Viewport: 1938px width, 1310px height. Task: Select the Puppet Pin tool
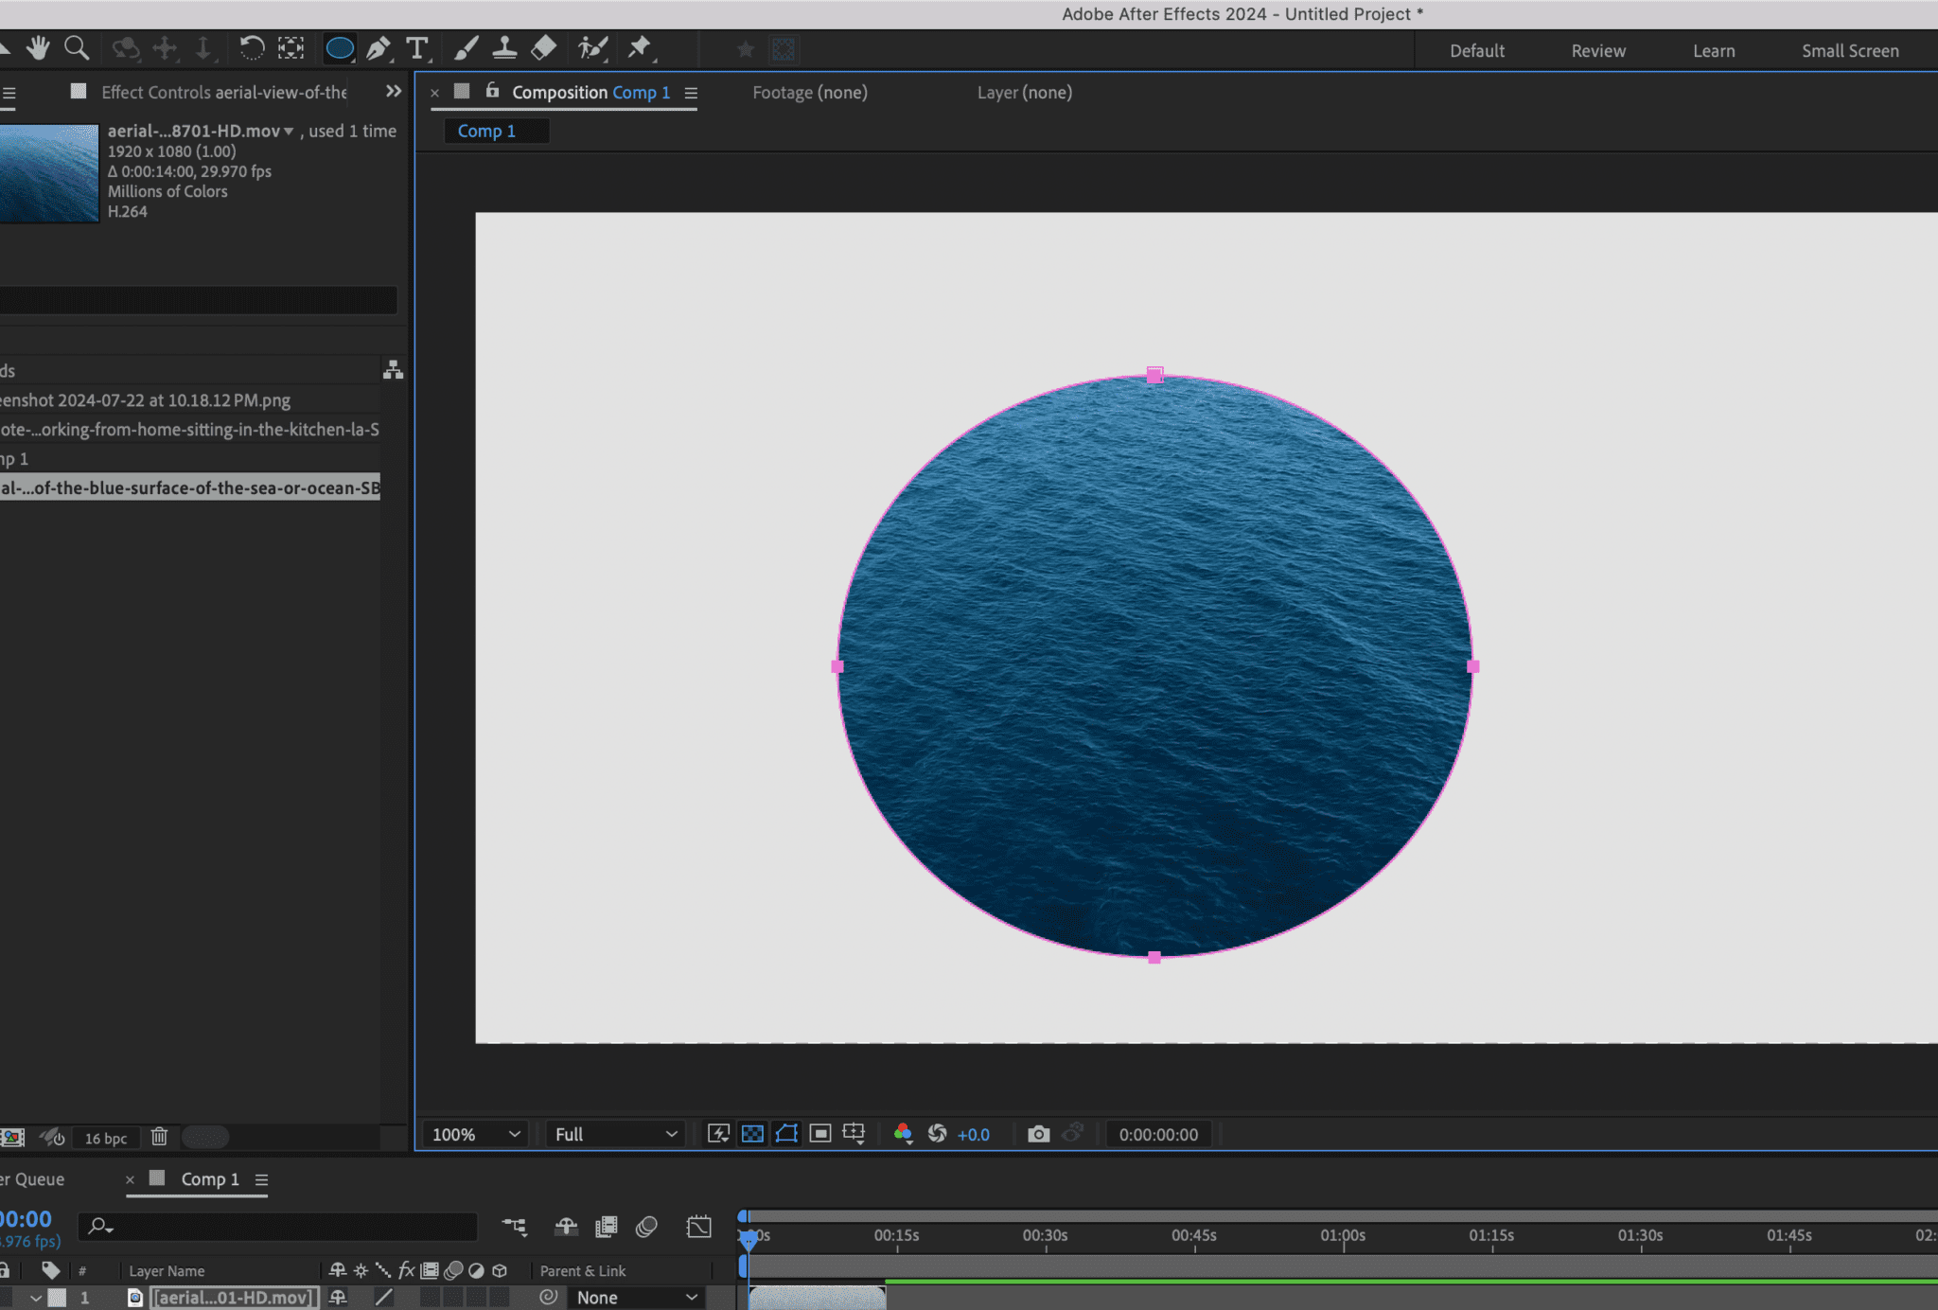pos(642,48)
